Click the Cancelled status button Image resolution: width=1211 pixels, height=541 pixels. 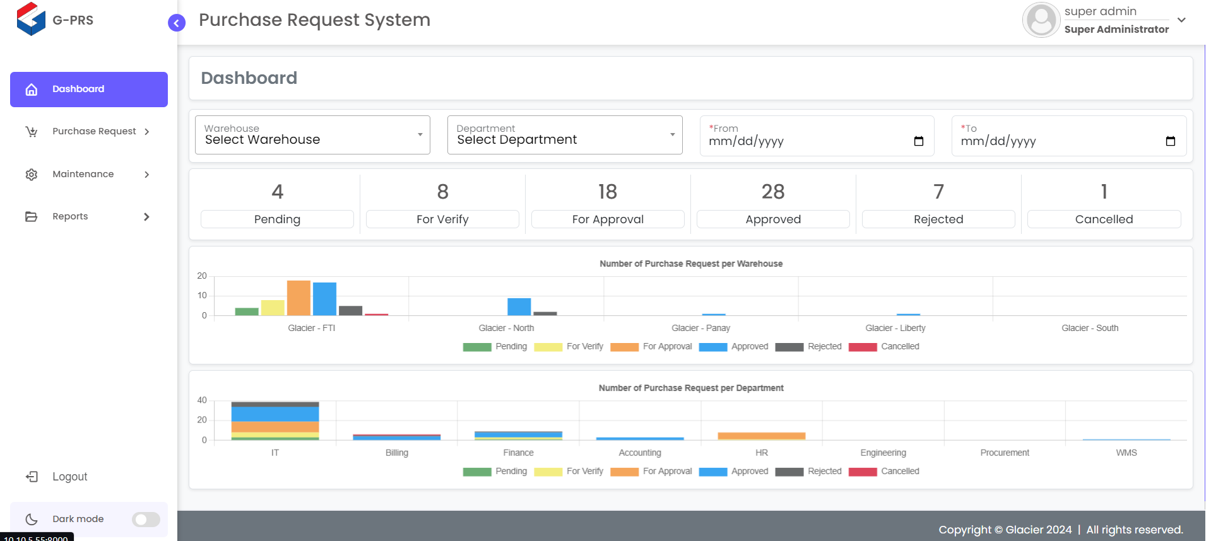click(x=1104, y=219)
